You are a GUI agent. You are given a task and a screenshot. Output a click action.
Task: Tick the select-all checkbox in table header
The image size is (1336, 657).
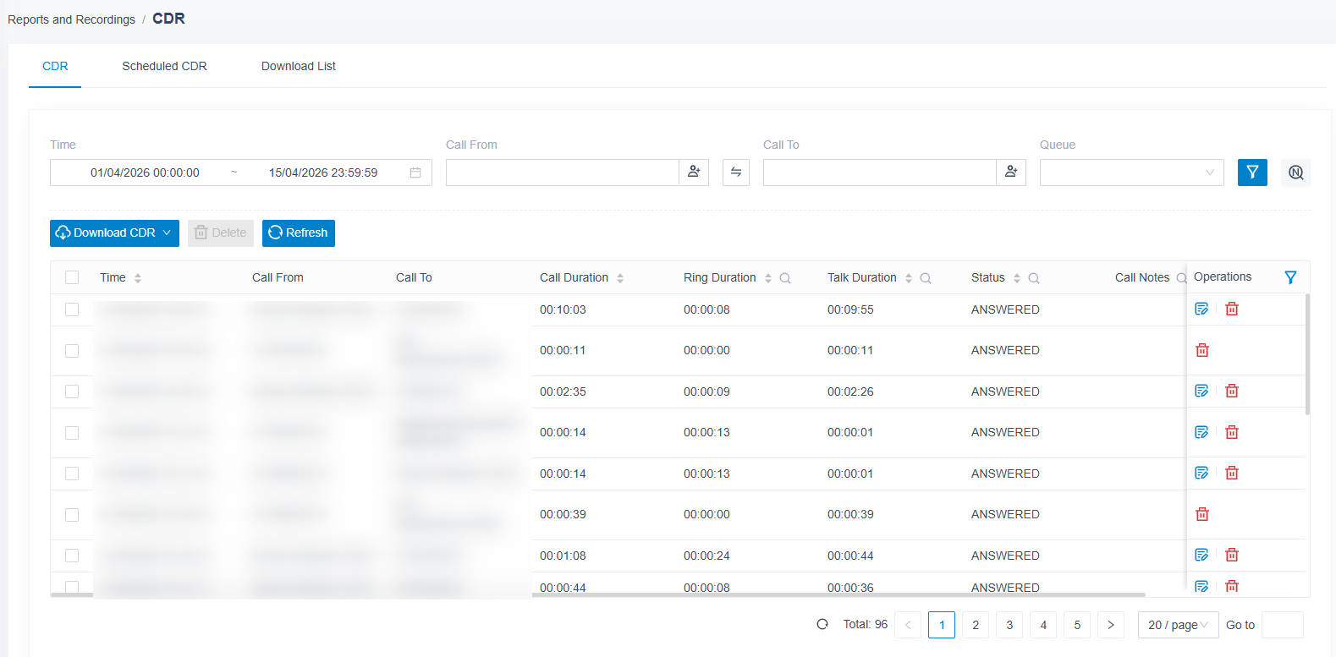[x=72, y=277]
